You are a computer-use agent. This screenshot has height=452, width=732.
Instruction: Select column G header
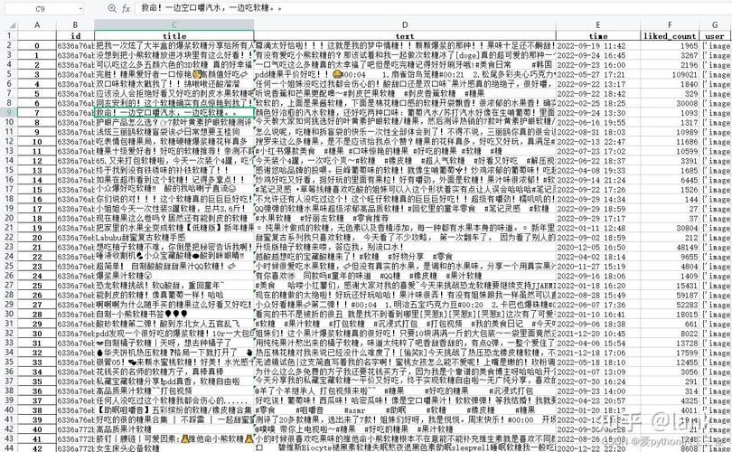(x=715, y=25)
